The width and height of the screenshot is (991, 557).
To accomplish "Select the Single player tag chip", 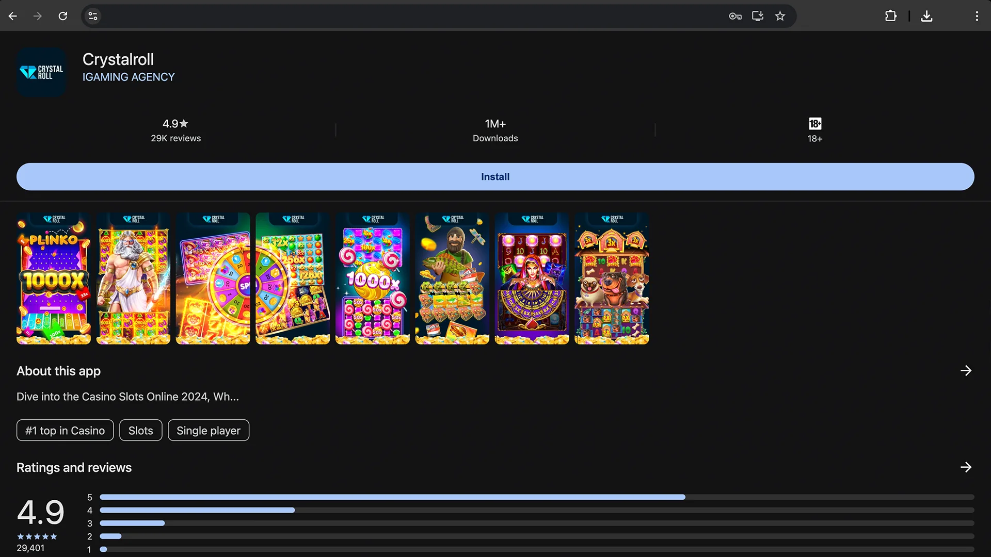I will pos(209,431).
